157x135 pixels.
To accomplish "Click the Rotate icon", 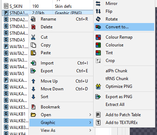I will (98, 19).
